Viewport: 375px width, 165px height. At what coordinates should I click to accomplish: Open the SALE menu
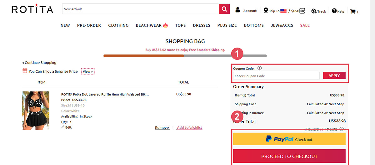pos(305,25)
